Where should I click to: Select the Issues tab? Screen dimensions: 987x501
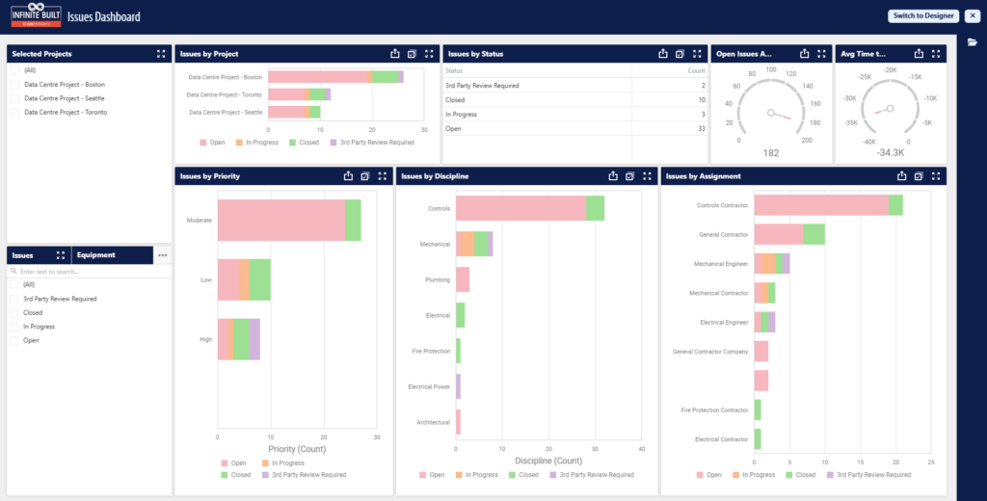(x=23, y=255)
